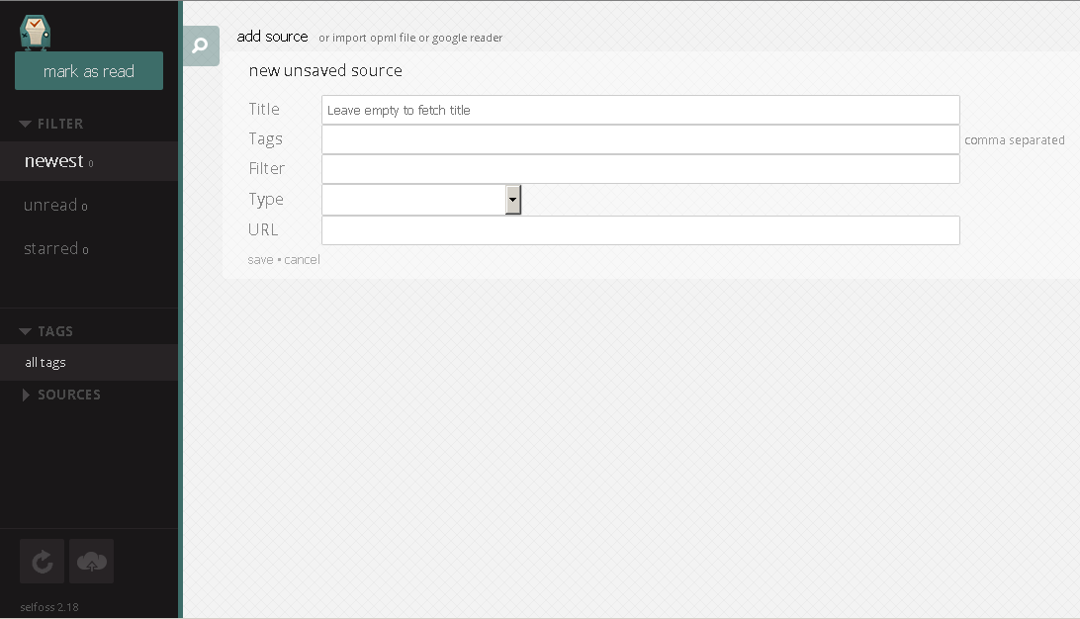Open the Type dropdown arrow
Viewport: 1080px width, 619px height.
(512, 200)
